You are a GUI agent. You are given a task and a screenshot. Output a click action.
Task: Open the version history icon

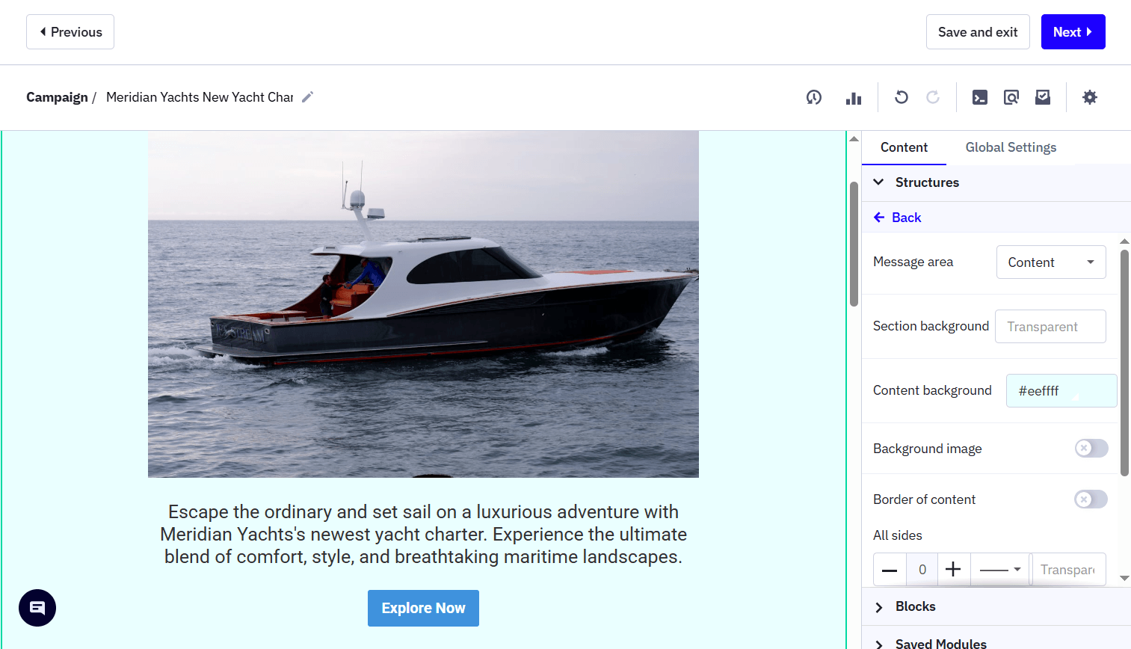[x=814, y=97]
